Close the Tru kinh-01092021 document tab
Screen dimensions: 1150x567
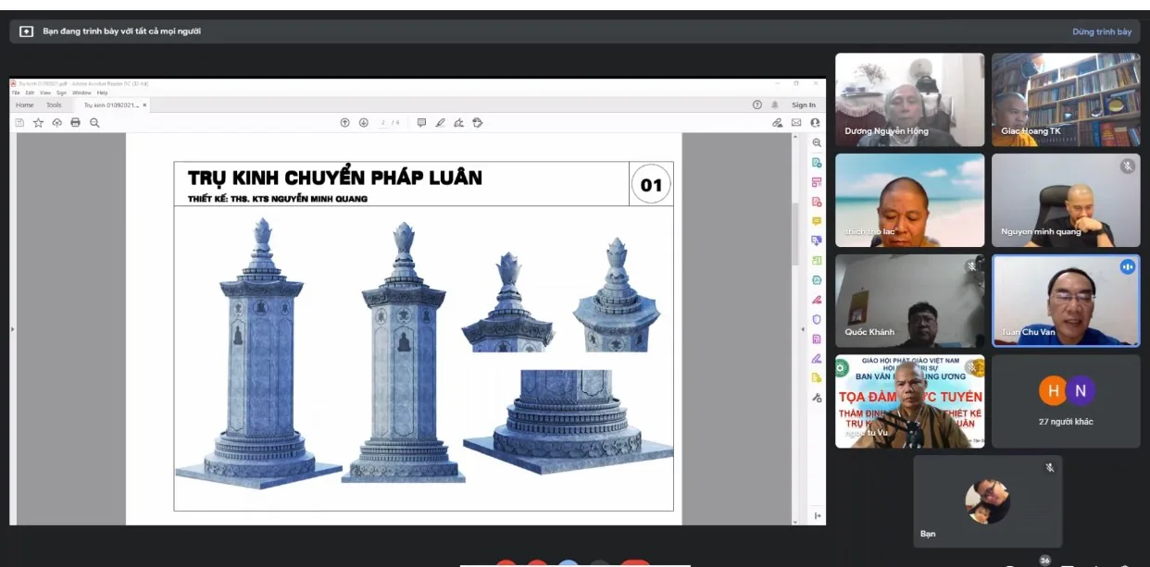tap(144, 105)
